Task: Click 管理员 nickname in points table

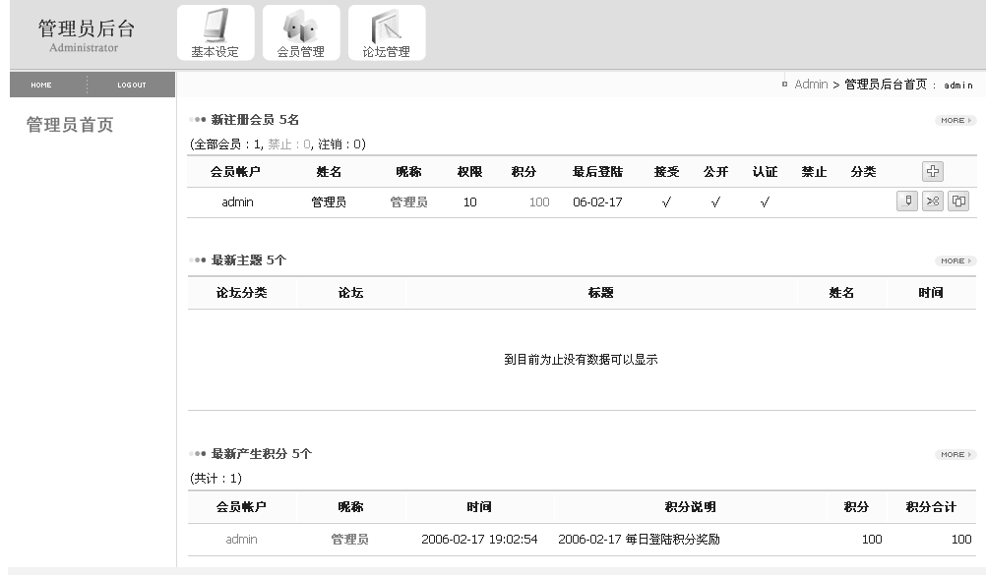Action: (x=349, y=540)
